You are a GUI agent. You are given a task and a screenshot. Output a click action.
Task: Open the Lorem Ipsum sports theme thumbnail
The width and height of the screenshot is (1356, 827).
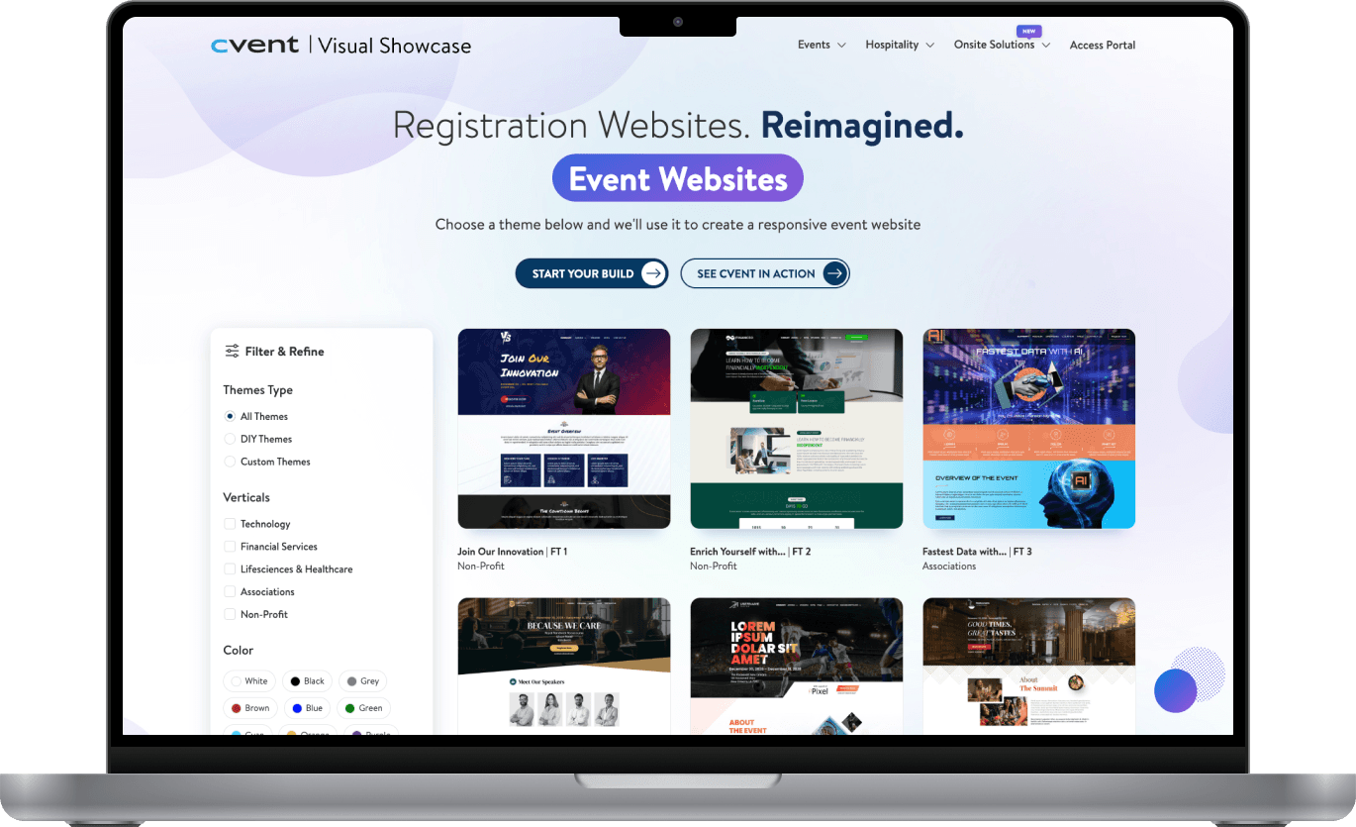[797, 666]
